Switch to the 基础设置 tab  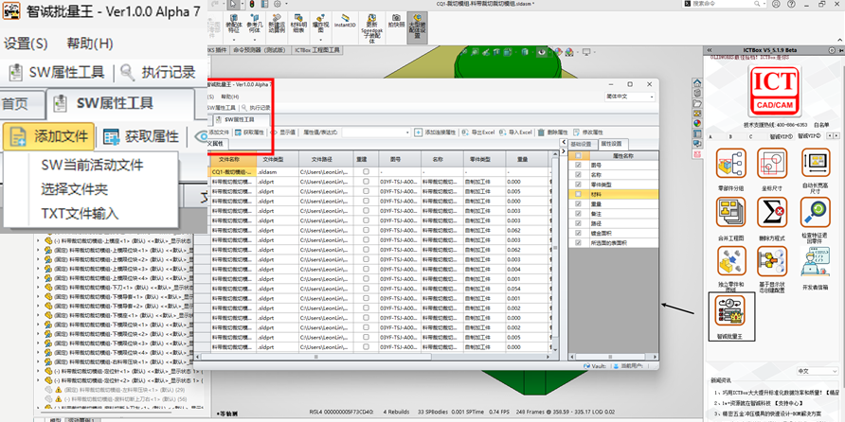click(x=581, y=144)
